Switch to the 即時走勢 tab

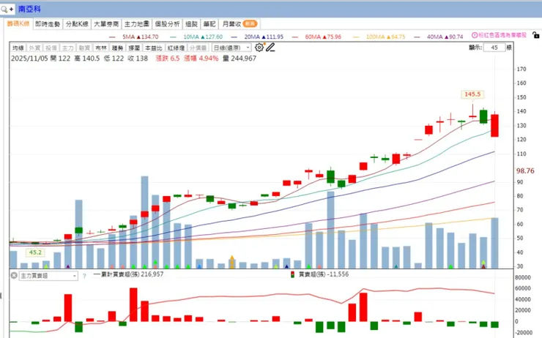click(48, 24)
